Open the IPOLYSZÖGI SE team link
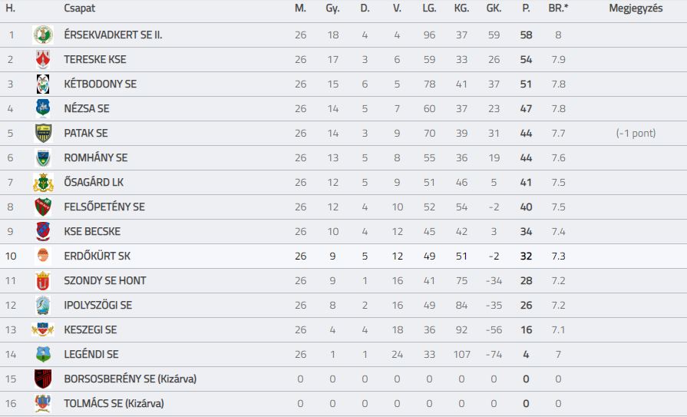 pyautogui.click(x=97, y=305)
